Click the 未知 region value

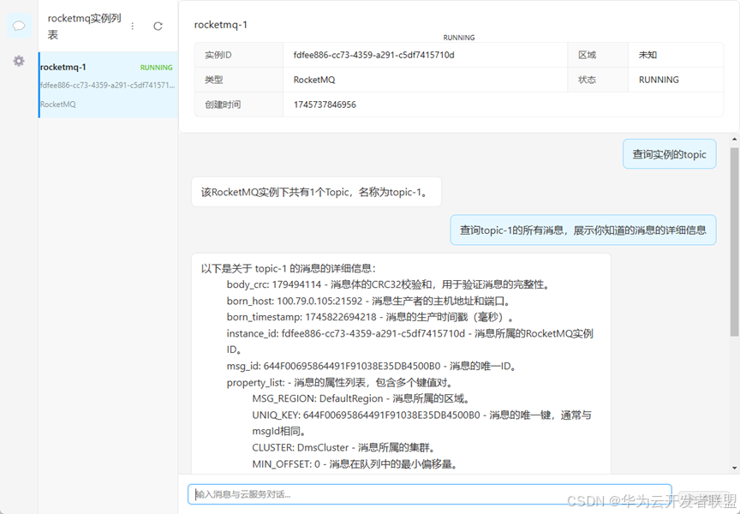pyautogui.click(x=647, y=55)
